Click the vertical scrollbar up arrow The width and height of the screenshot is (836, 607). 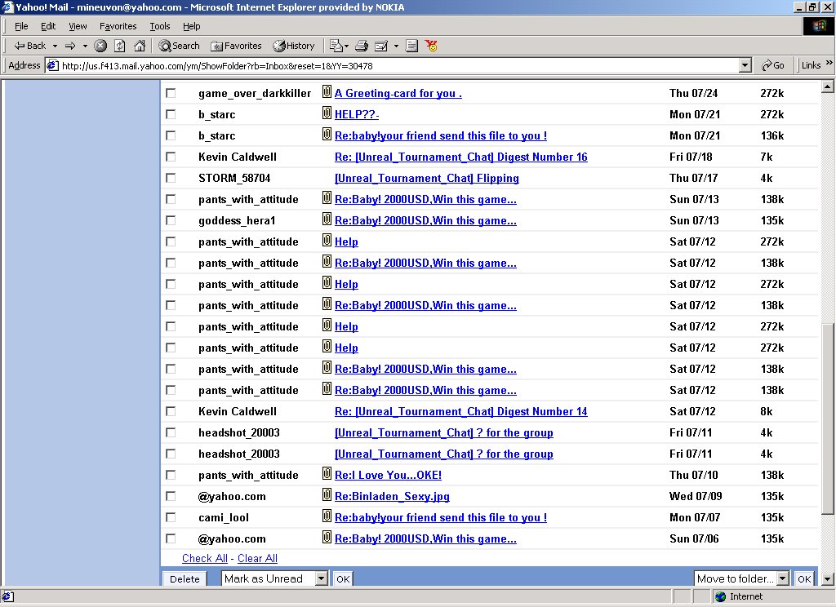[x=828, y=86]
